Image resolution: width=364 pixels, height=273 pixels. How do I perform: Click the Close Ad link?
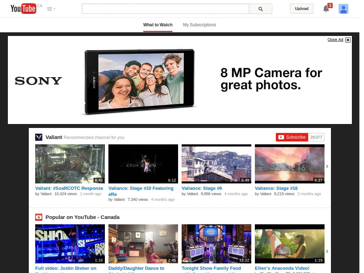[x=335, y=39]
